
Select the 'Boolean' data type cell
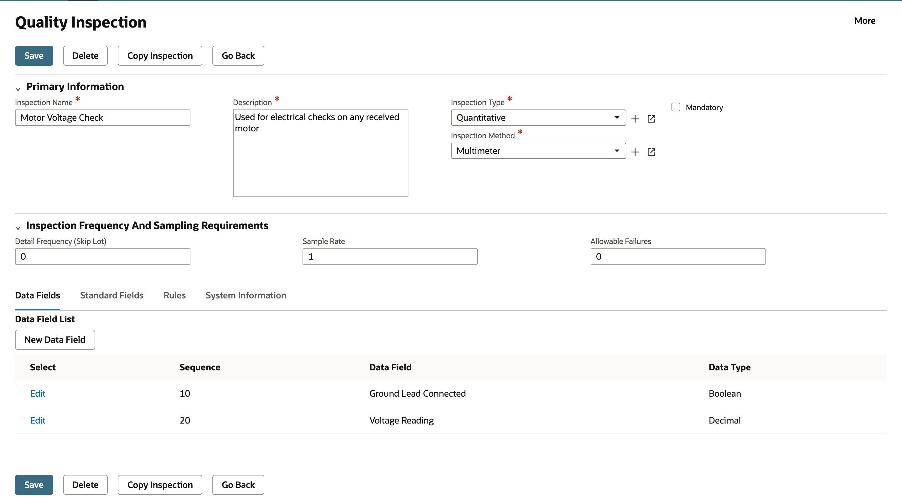[725, 394]
